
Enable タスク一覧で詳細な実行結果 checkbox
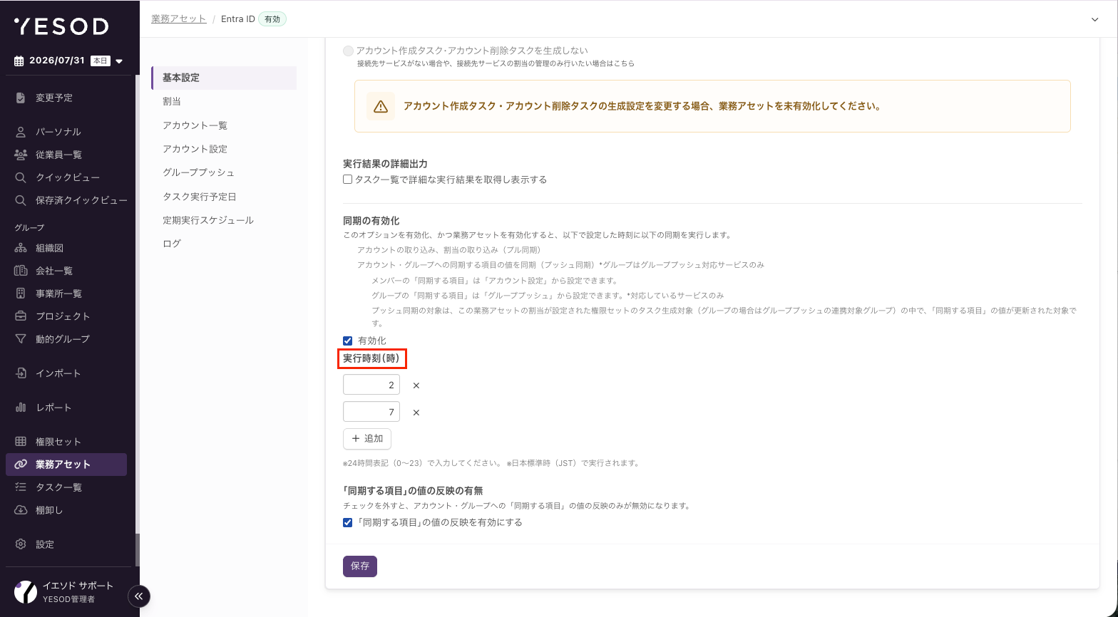(x=348, y=180)
